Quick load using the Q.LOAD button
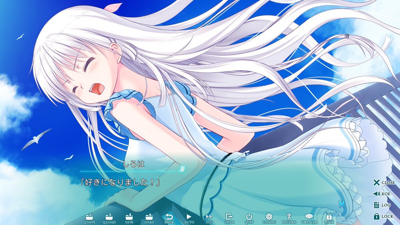The width and height of the screenshot is (400, 225). click(x=109, y=218)
